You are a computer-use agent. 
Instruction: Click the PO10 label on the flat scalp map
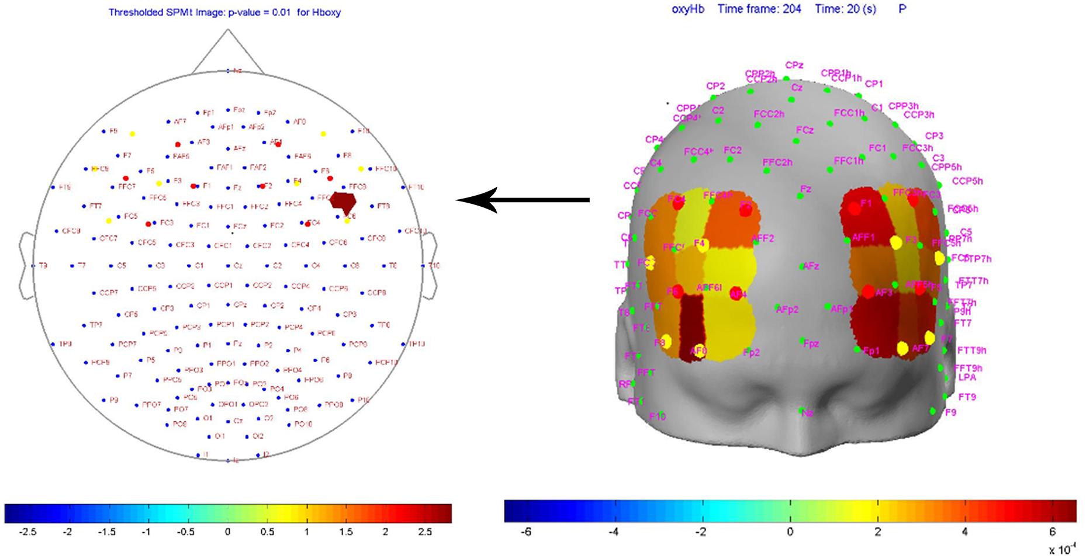tap(303, 424)
